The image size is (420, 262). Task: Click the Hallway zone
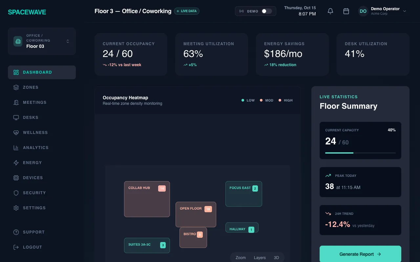pyautogui.click(x=242, y=228)
